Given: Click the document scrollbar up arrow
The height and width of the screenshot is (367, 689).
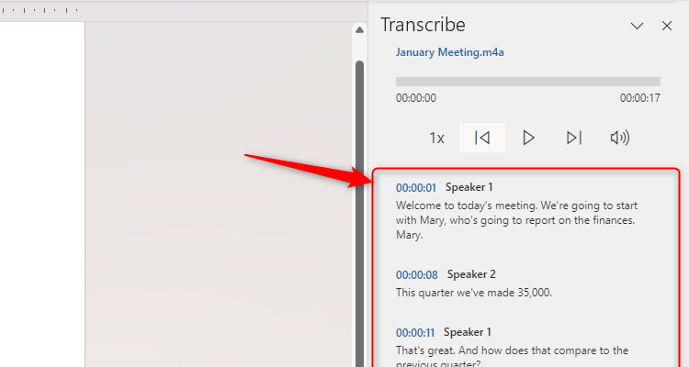Looking at the screenshot, I should click(359, 30).
